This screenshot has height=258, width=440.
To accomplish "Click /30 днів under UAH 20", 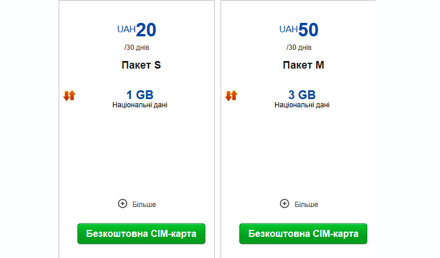I will click(x=137, y=47).
